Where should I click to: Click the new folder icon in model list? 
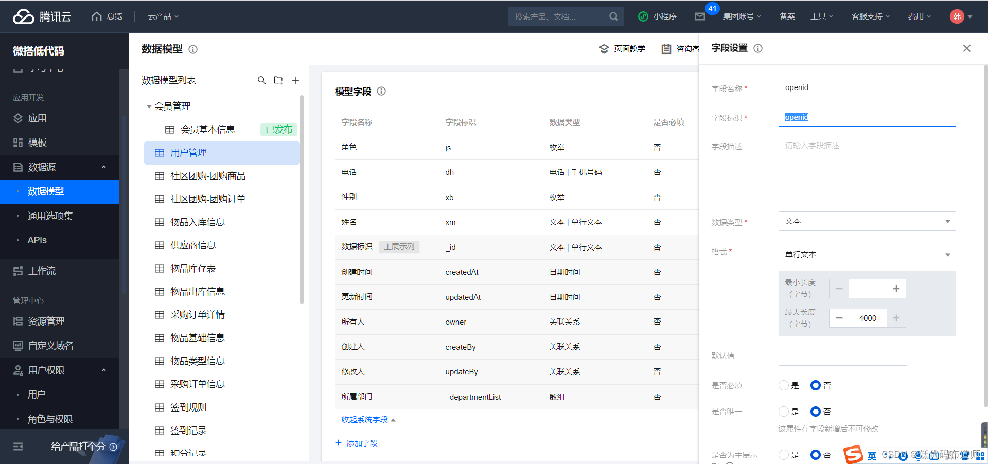pyautogui.click(x=278, y=80)
